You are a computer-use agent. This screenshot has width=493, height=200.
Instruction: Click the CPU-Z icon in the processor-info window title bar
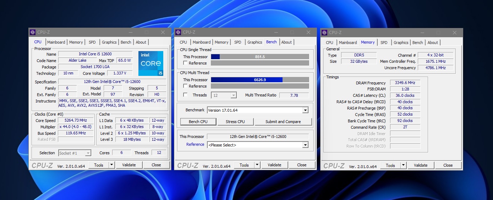[x=33, y=32]
